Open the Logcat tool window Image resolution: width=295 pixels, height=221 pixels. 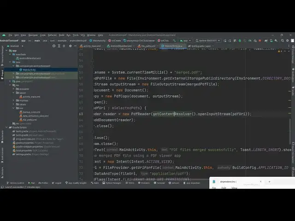[x=57, y=183]
